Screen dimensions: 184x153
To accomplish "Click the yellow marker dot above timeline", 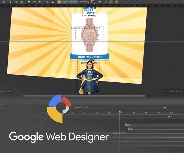I will [x=165, y=107].
